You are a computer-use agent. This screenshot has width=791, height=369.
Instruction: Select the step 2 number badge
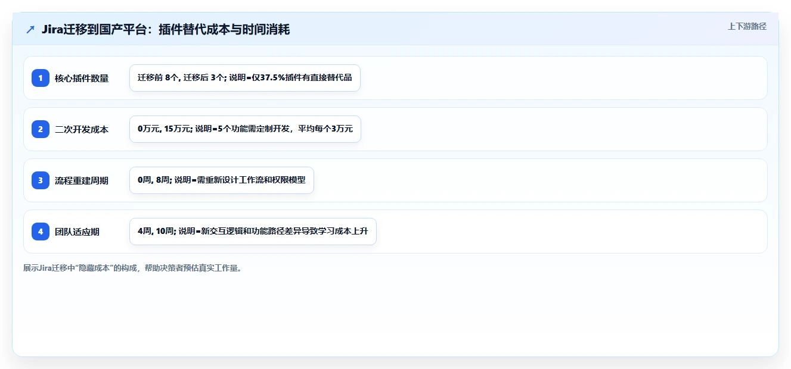41,129
